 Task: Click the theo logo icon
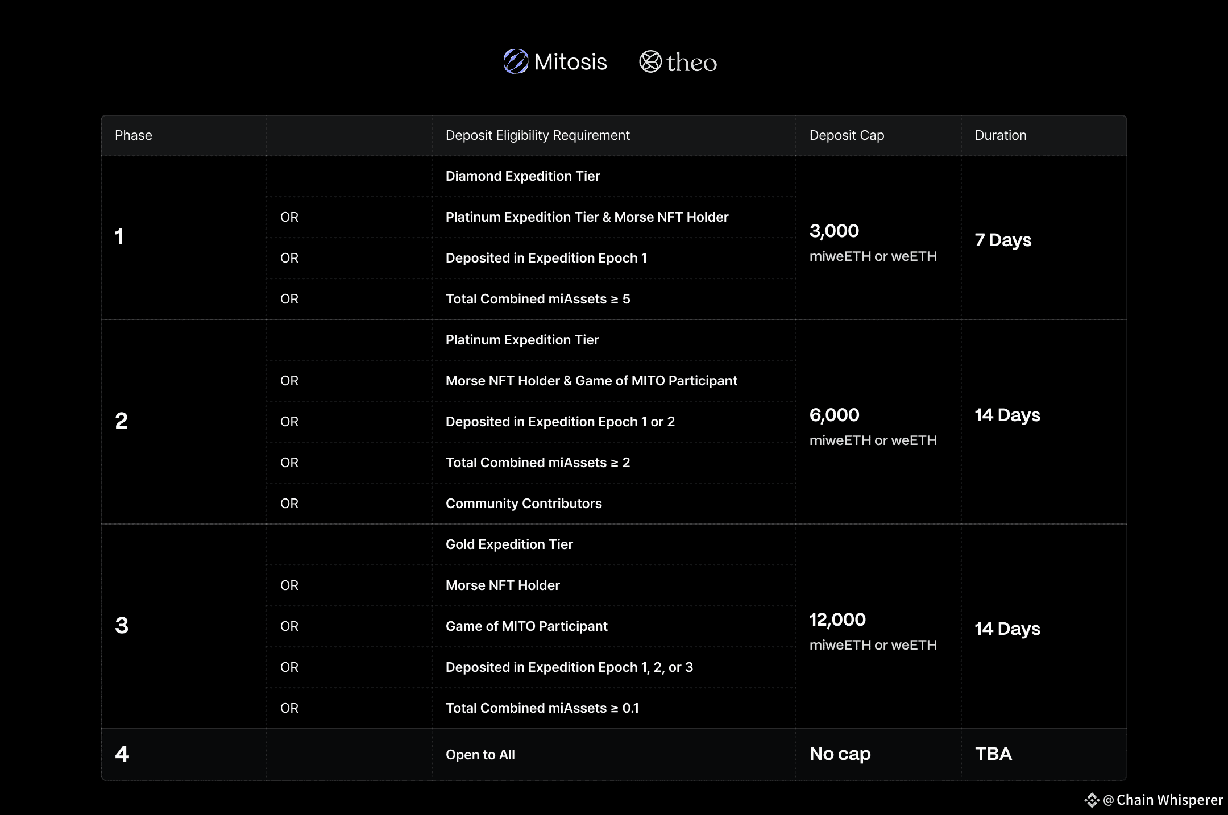650,61
